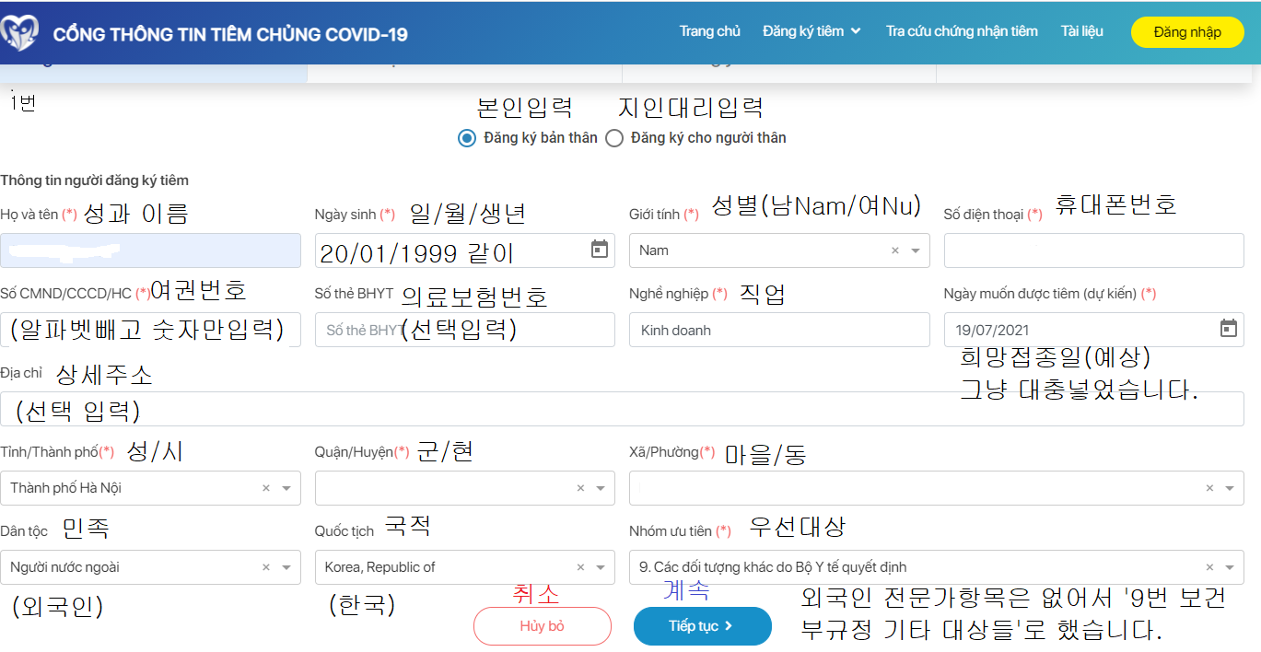Cancel the form with Hủy bỏ
Screen dimensions: 1261x652
click(x=542, y=625)
